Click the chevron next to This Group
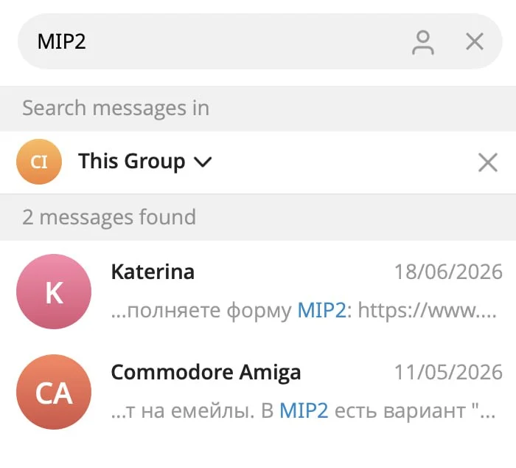This screenshot has width=516, height=468. [203, 162]
